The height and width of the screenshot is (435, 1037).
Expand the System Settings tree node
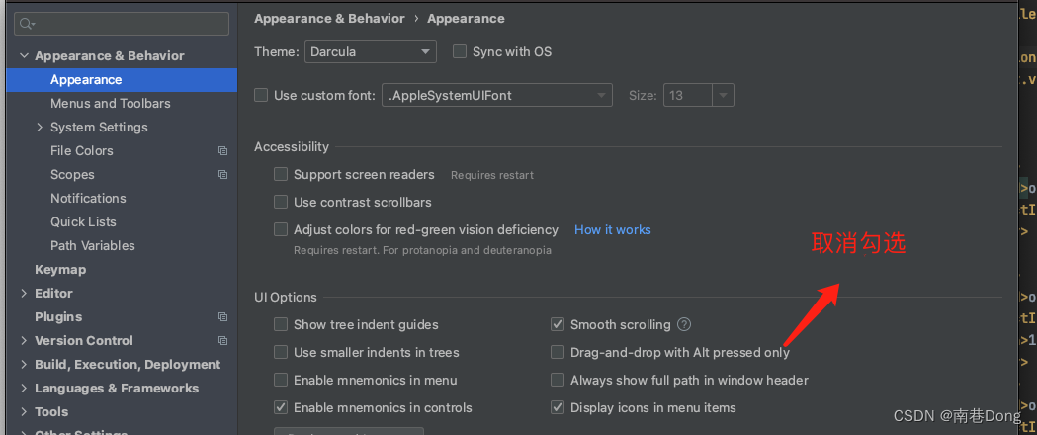coord(40,127)
